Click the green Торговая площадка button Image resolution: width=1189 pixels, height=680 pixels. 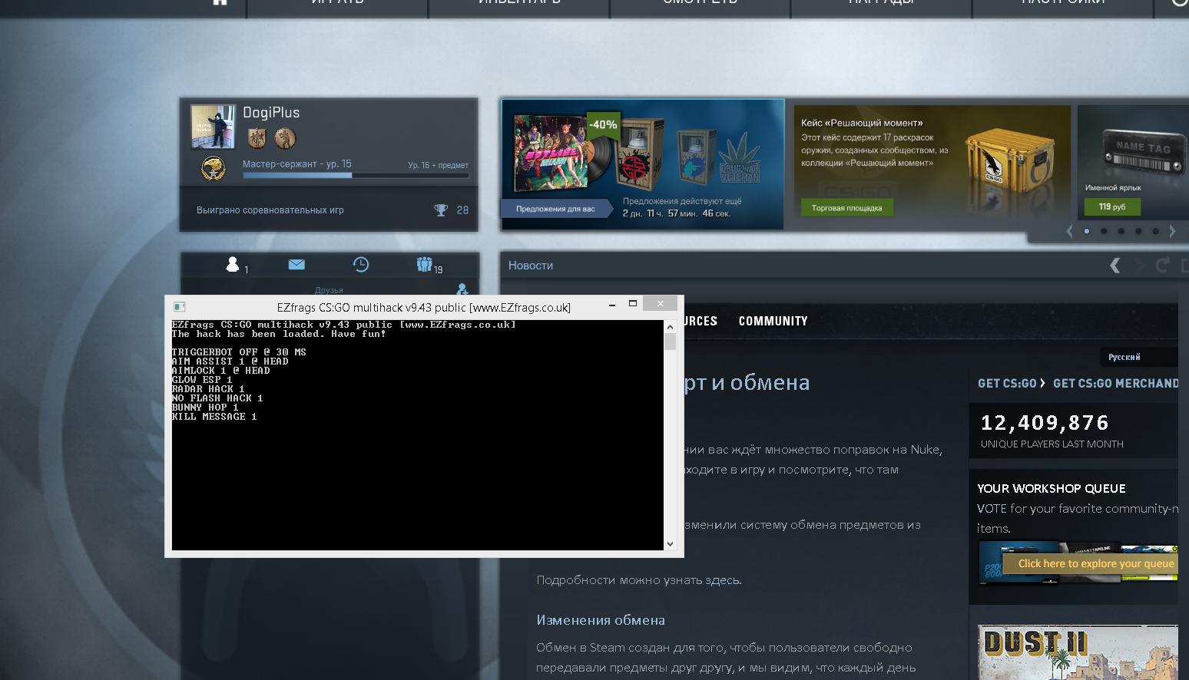click(846, 208)
